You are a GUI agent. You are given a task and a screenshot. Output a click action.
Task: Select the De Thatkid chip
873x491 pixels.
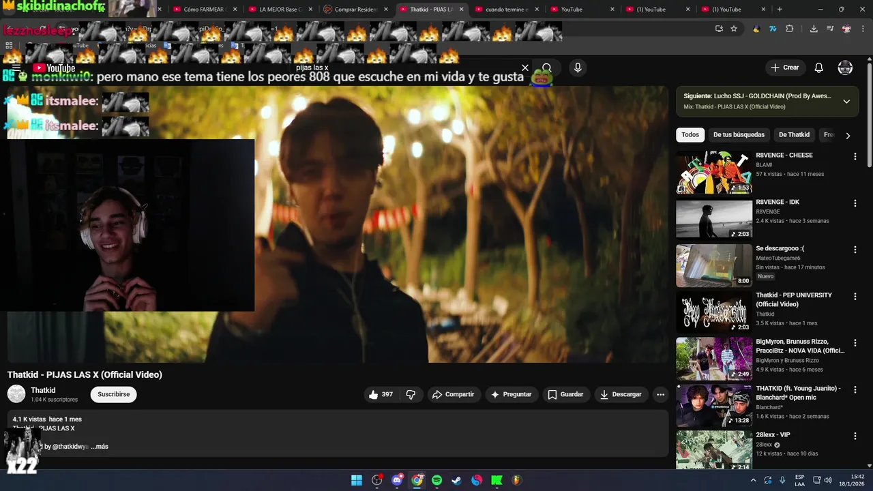794,134
